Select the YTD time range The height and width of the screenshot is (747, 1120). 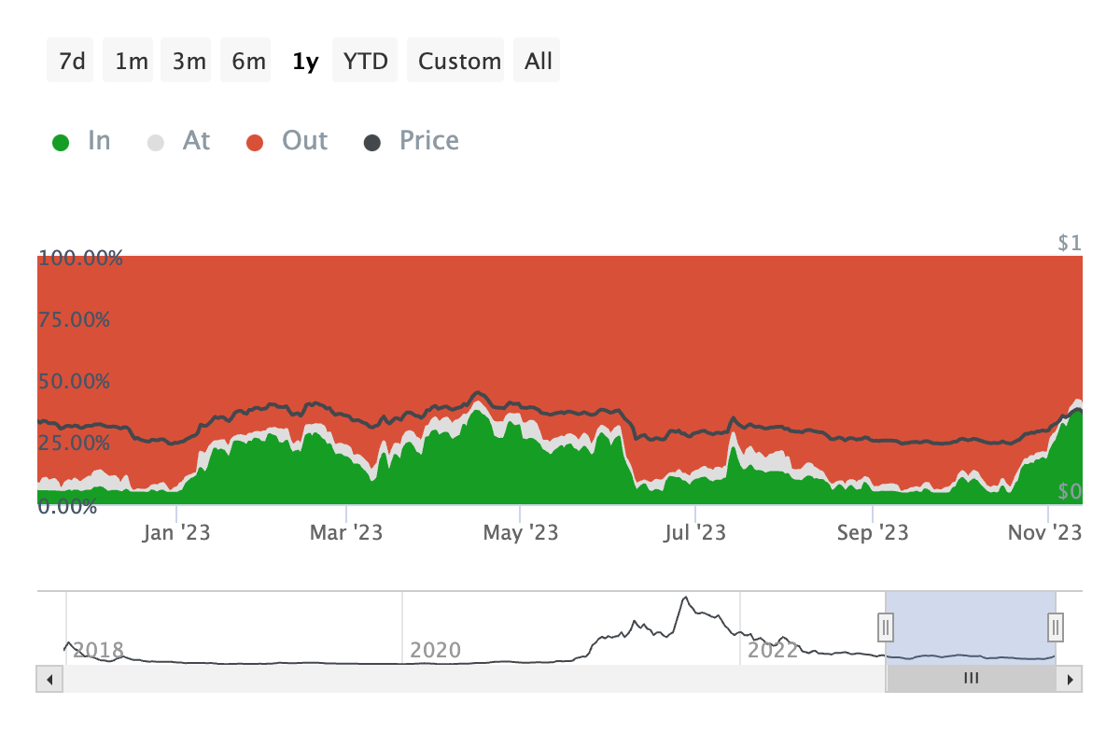tap(364, 60)
